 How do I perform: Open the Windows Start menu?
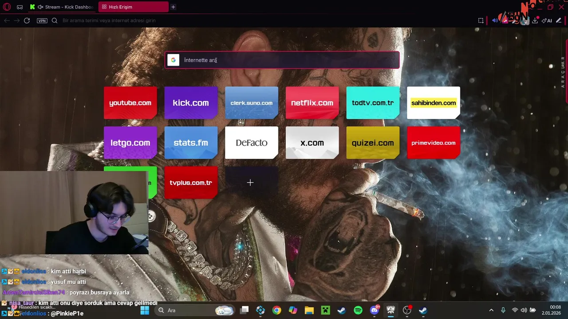click(x=145, y=310)
